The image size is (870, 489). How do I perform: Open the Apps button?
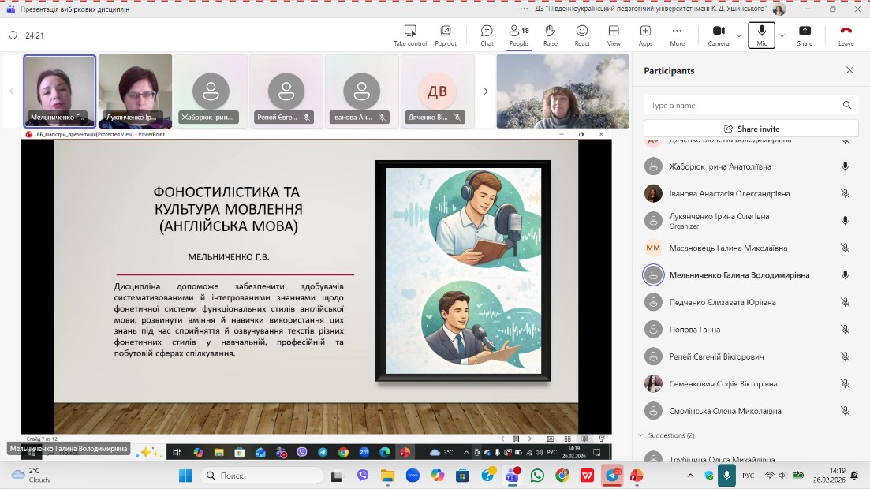tap(645, 35)
